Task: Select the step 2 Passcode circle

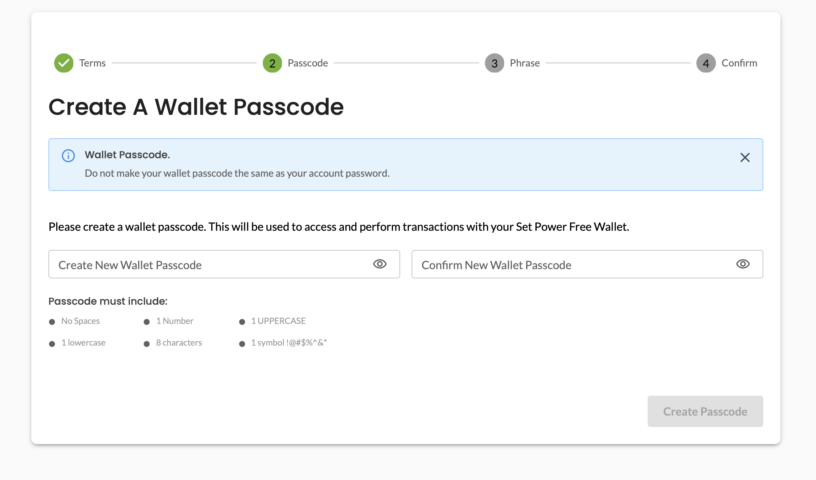Action: point(272,63)
